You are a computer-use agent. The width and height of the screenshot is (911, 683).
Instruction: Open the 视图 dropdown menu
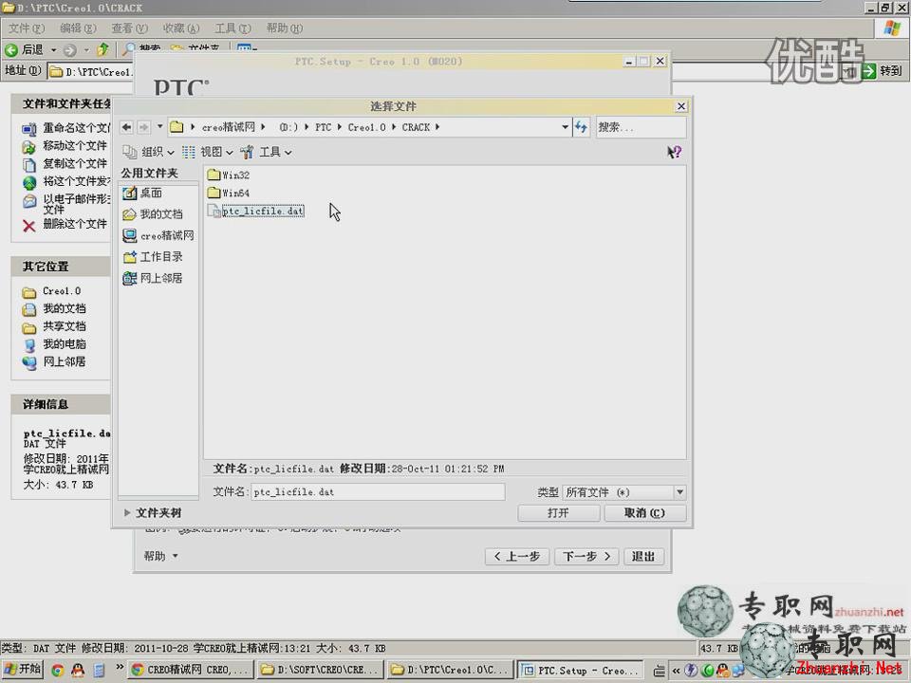[208, 152]
